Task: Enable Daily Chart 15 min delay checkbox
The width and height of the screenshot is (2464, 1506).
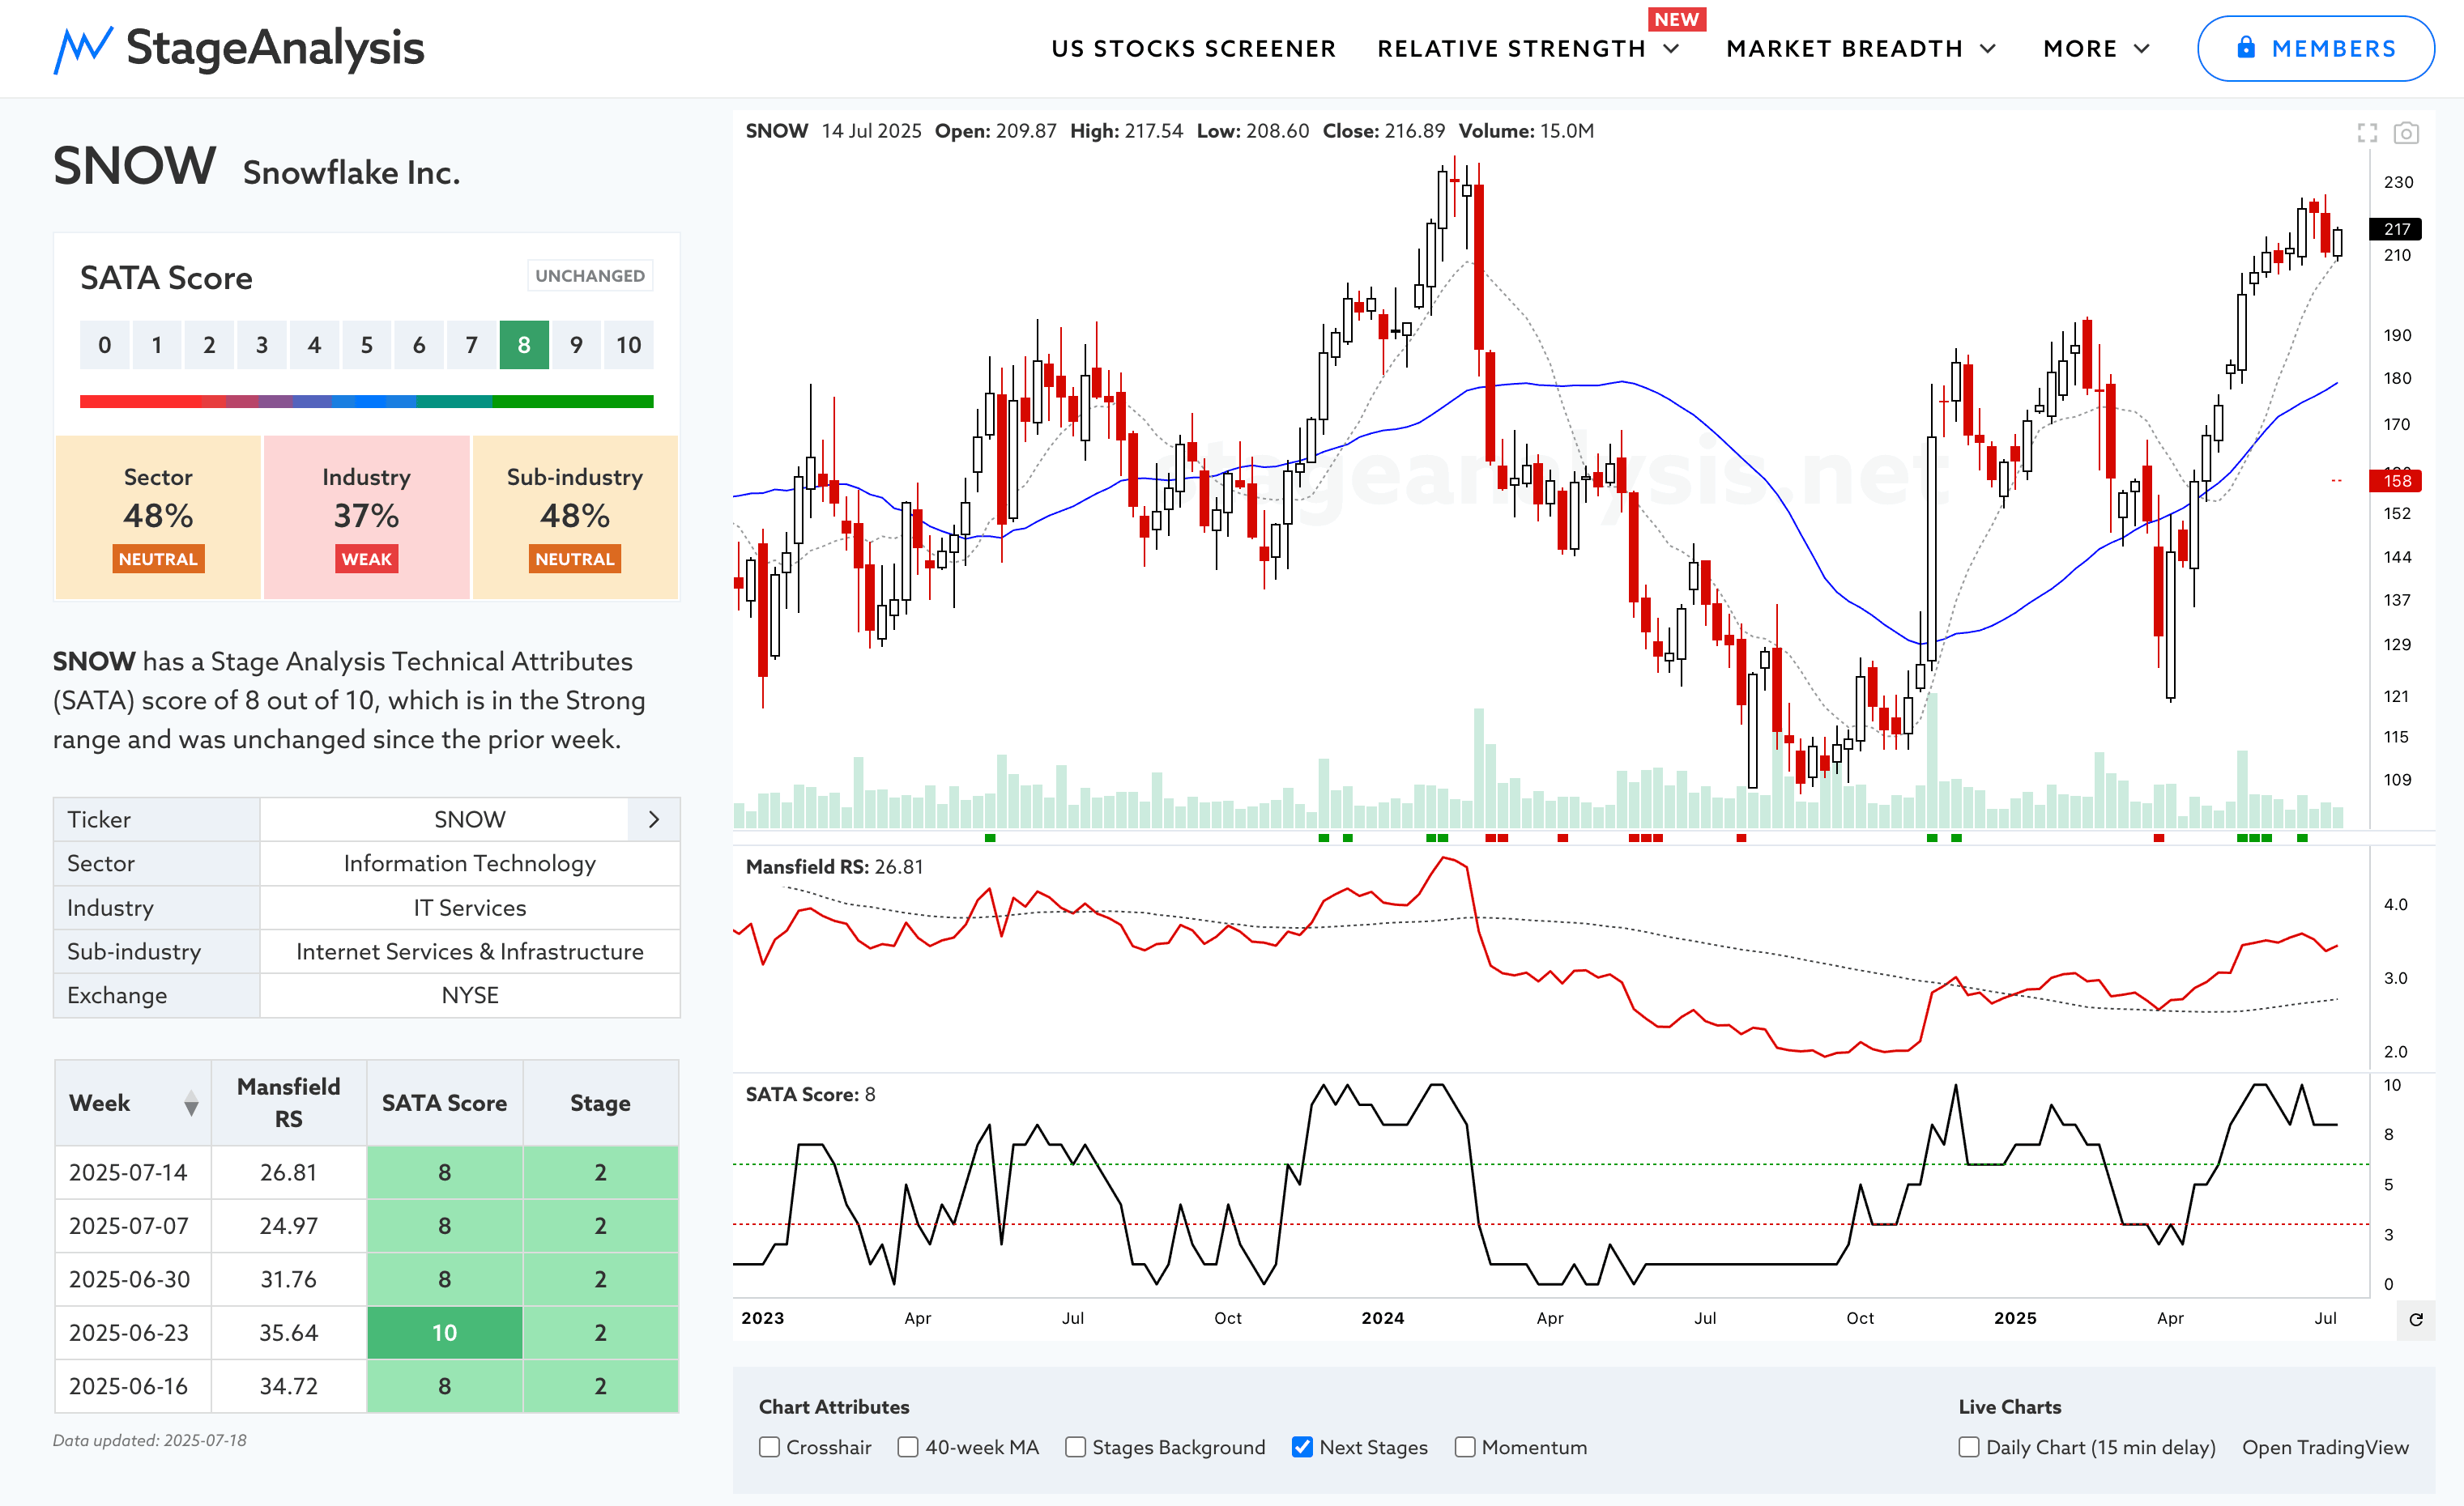Action: pos(1969,1447)
